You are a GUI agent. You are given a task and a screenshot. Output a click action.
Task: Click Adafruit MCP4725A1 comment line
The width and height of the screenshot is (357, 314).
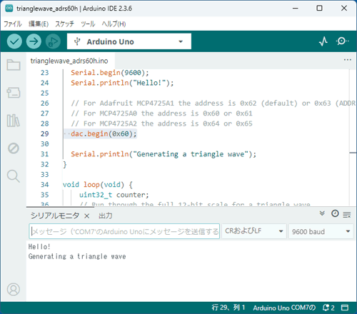[213, 103]
